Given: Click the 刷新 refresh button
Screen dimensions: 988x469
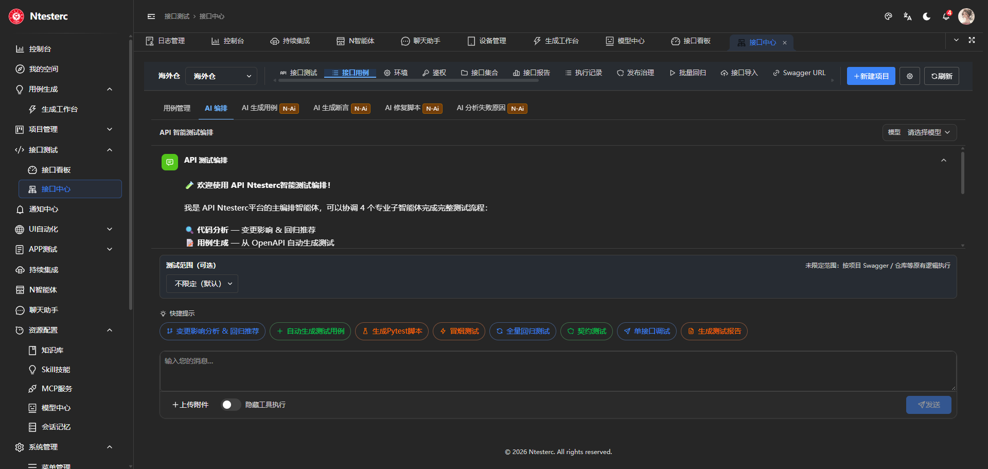Looking at the screenshot, I should (x=942, y=76).
